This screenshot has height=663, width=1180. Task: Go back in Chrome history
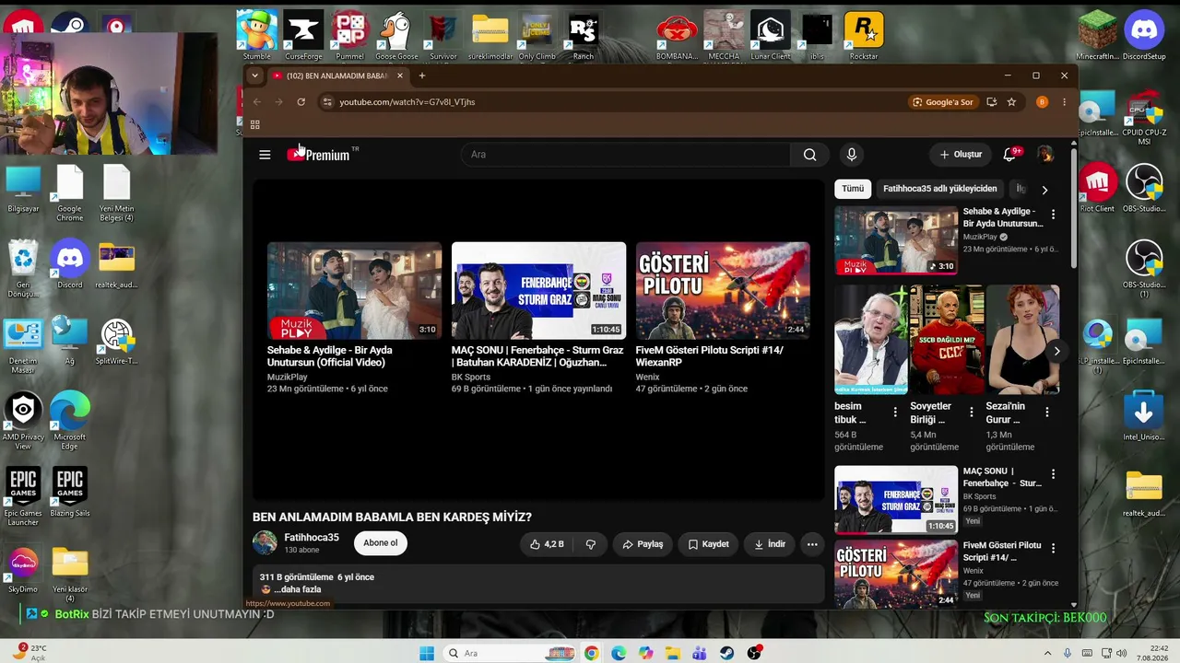[257, 102]
